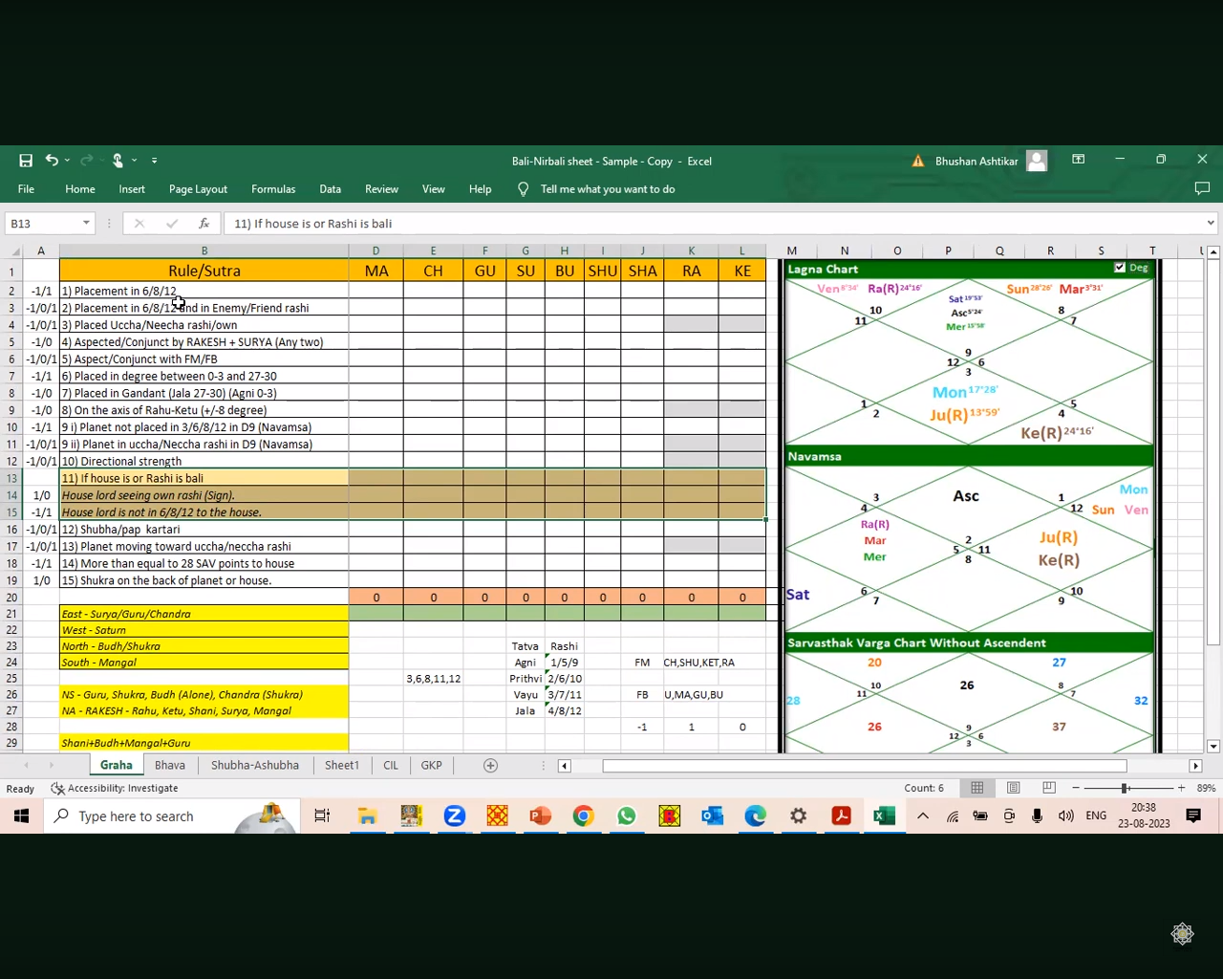Open the Formulas ribbon tab
Image resolution: width=1223 pixels, height=979 pixels.
pyautogui.click(x=273, y=189)
